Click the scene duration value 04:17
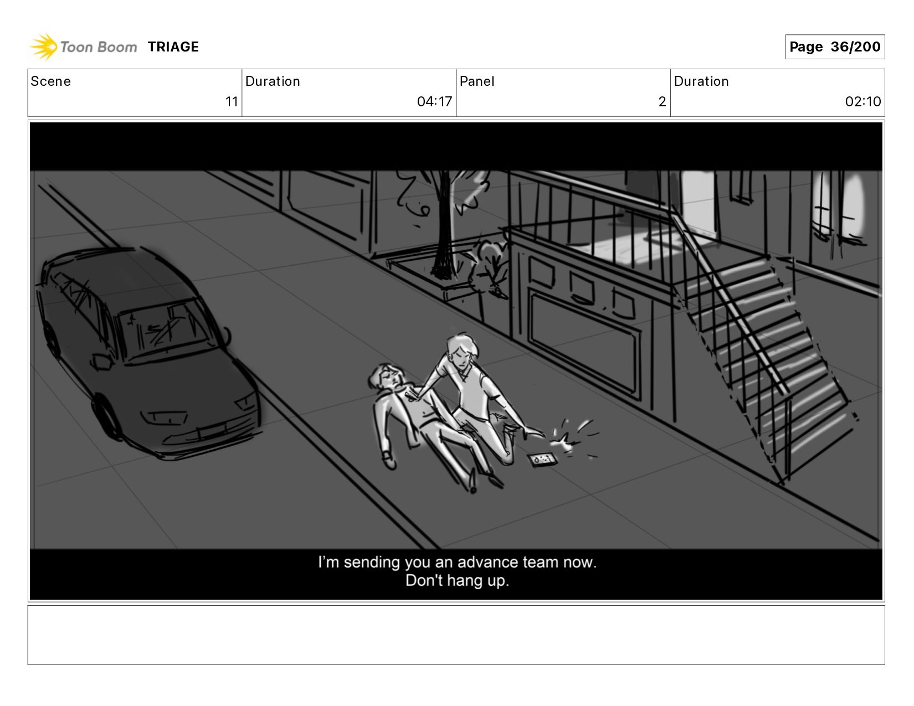 434,102
